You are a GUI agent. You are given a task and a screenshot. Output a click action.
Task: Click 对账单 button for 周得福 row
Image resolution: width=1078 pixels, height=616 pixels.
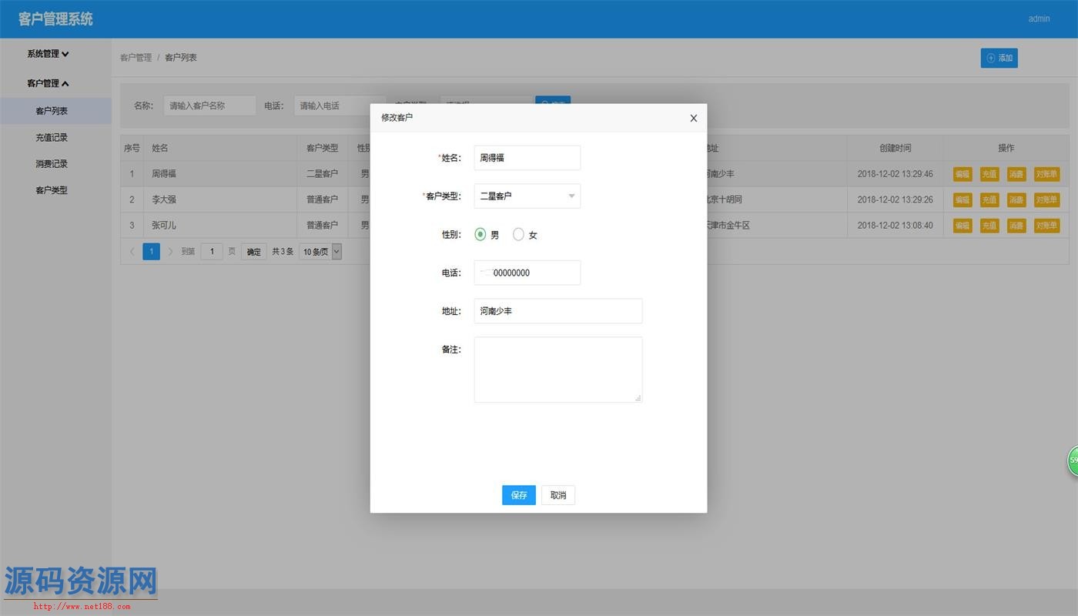(x=1046, y=174)
